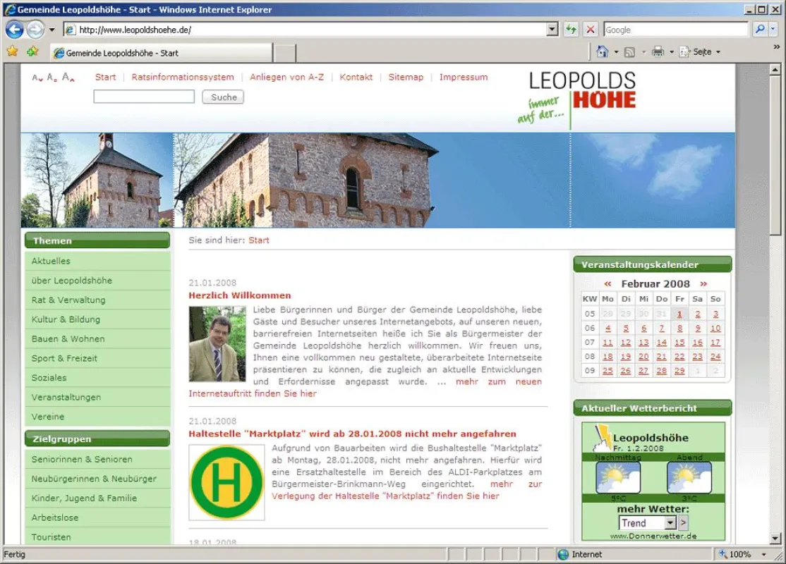Open the Herzlich Willkommen headline
The height and width of the screenshot is (564, 786).
[240, 295]
